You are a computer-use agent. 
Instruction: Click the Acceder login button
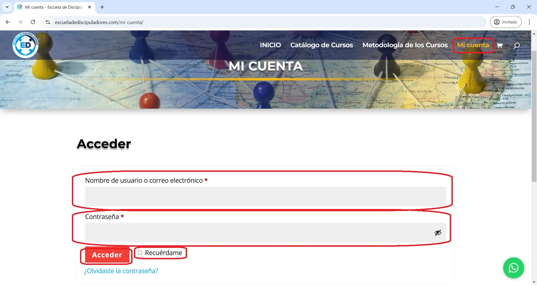(107, 255)
